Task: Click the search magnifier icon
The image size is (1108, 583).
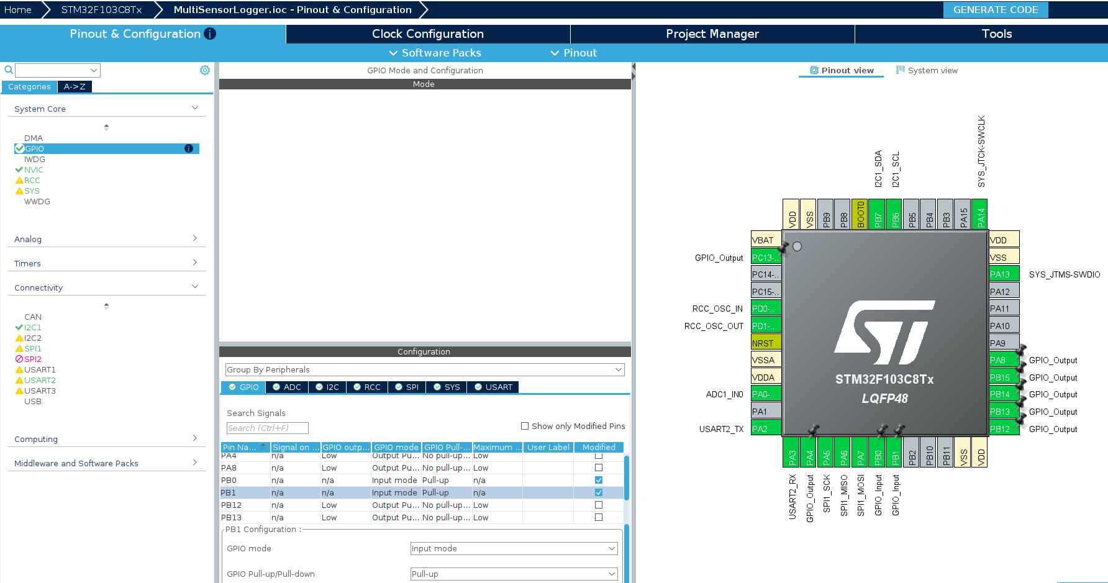Action: point(7,70)
